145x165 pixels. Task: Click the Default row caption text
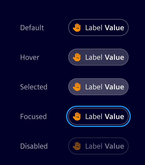tap(32, 28)
